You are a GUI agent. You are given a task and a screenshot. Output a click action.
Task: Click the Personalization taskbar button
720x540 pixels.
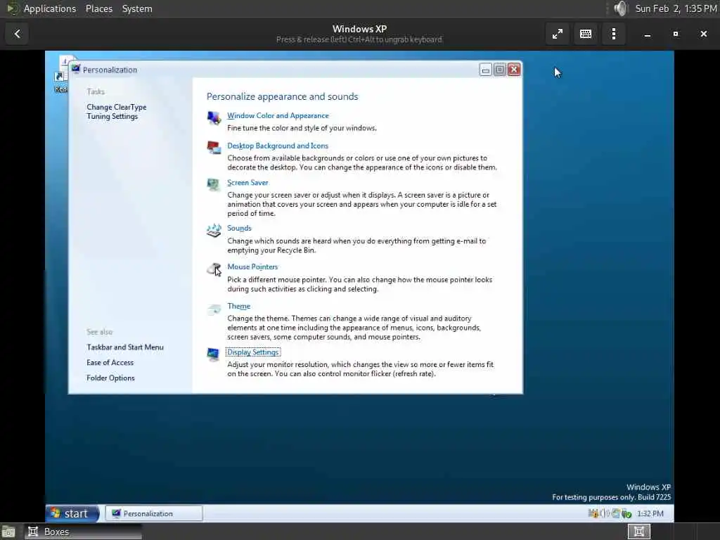point(154,513)
